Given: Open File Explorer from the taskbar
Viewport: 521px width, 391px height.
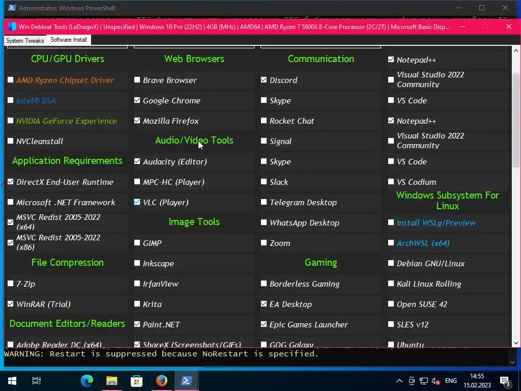Looking at the screenshot, I should coord(111,381).
